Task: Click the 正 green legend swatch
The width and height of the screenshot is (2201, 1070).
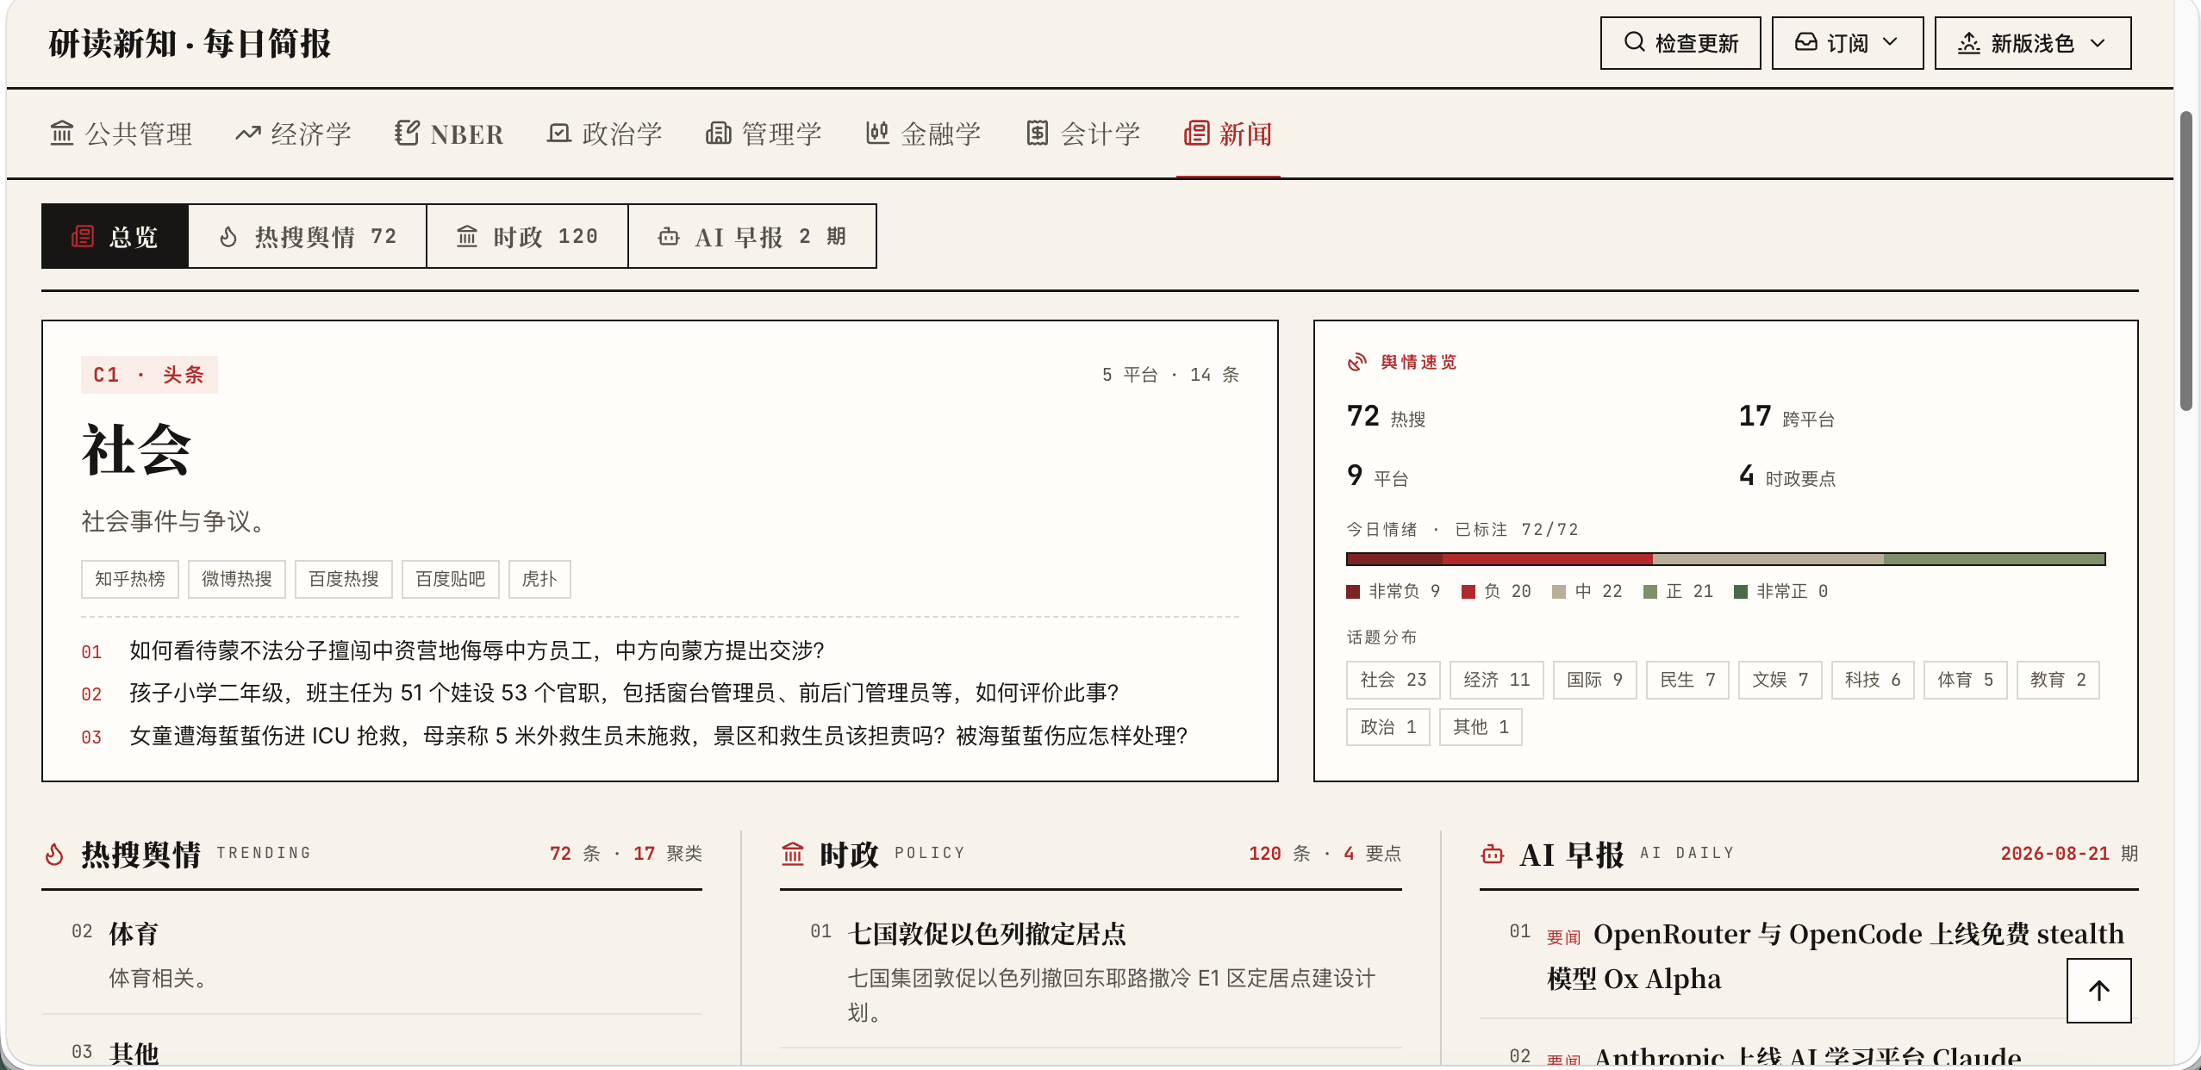Action: point(1650,592)
